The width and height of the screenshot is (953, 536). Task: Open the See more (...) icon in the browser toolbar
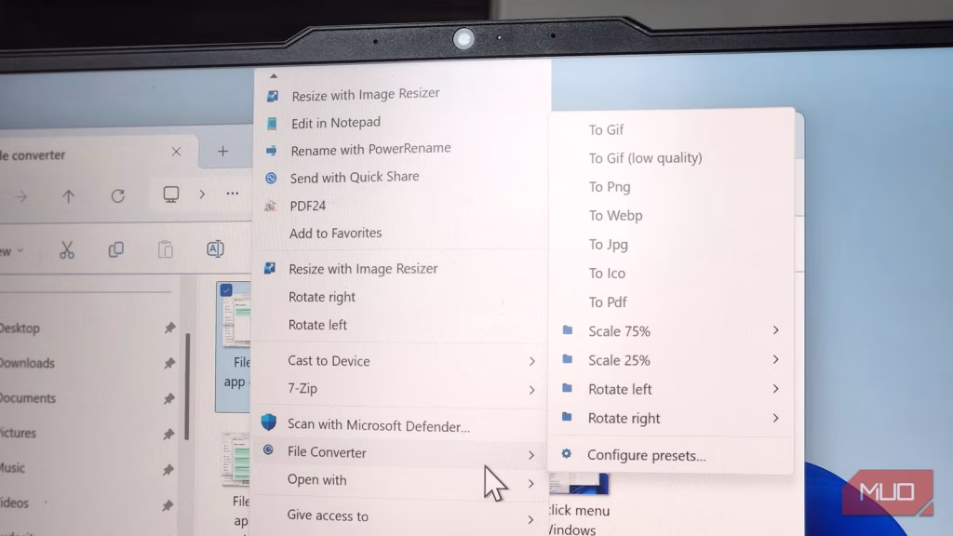[232, 195]
